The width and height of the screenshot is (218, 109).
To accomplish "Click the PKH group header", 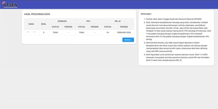I will pos(88,21).
